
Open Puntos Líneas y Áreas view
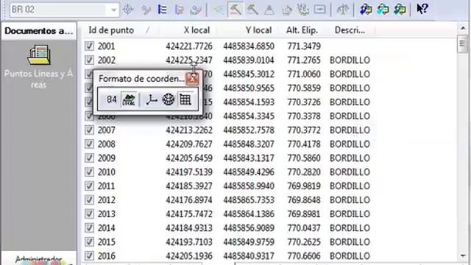(x=38, y=67)
